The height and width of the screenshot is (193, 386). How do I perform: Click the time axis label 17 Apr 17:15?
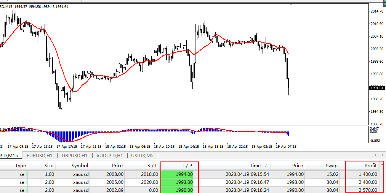(67, 146)
